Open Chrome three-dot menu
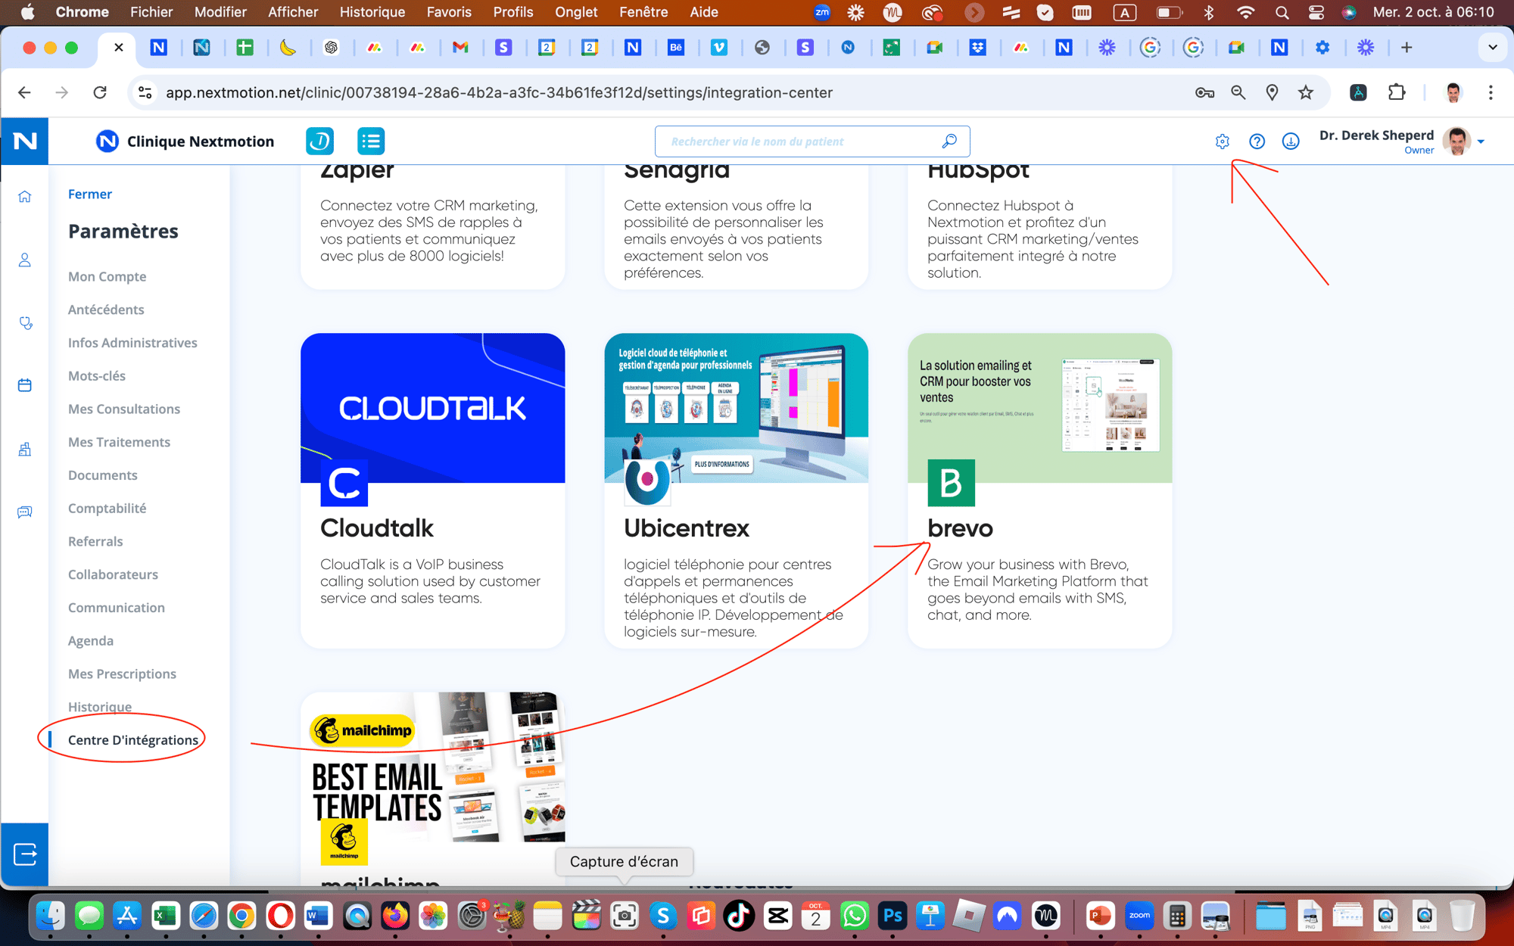1514x946 pixels. coord(1491,92)
